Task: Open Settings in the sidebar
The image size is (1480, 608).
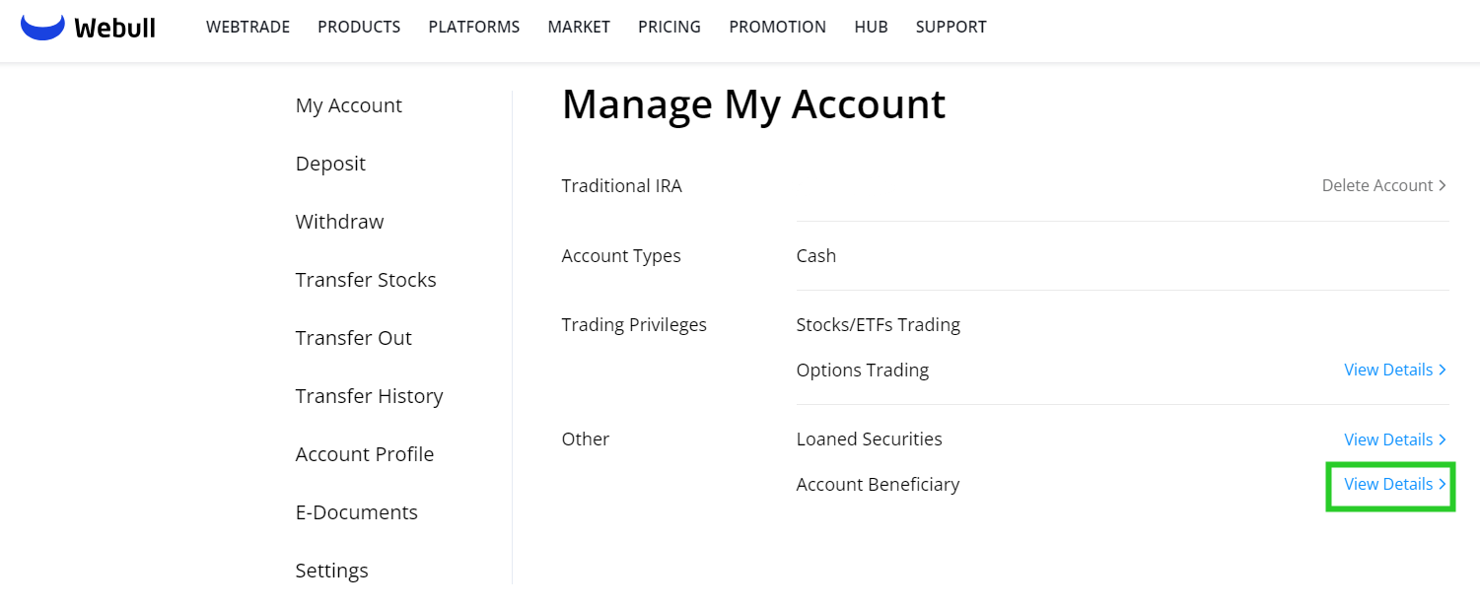Action: [331, 571]
